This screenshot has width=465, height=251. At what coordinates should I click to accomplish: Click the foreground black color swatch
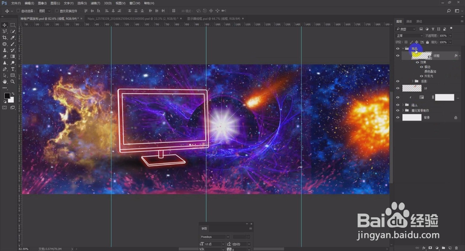(7, 96)
